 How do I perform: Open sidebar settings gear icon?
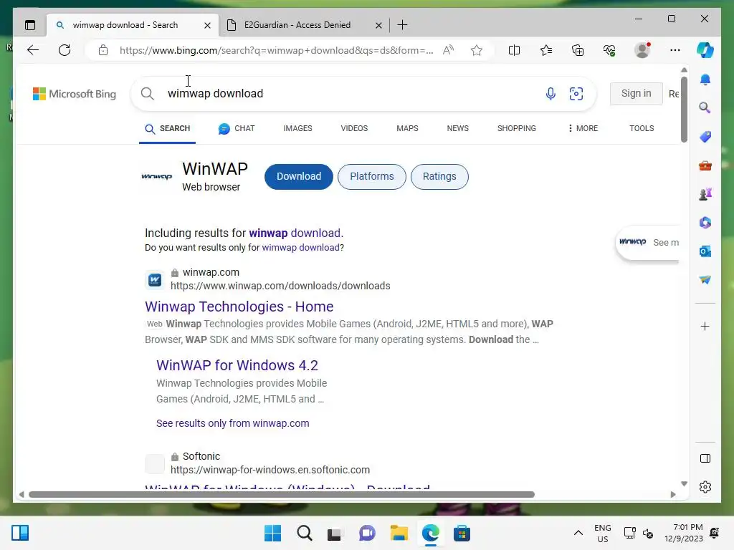pyautogui.click(x=705, y=487)
